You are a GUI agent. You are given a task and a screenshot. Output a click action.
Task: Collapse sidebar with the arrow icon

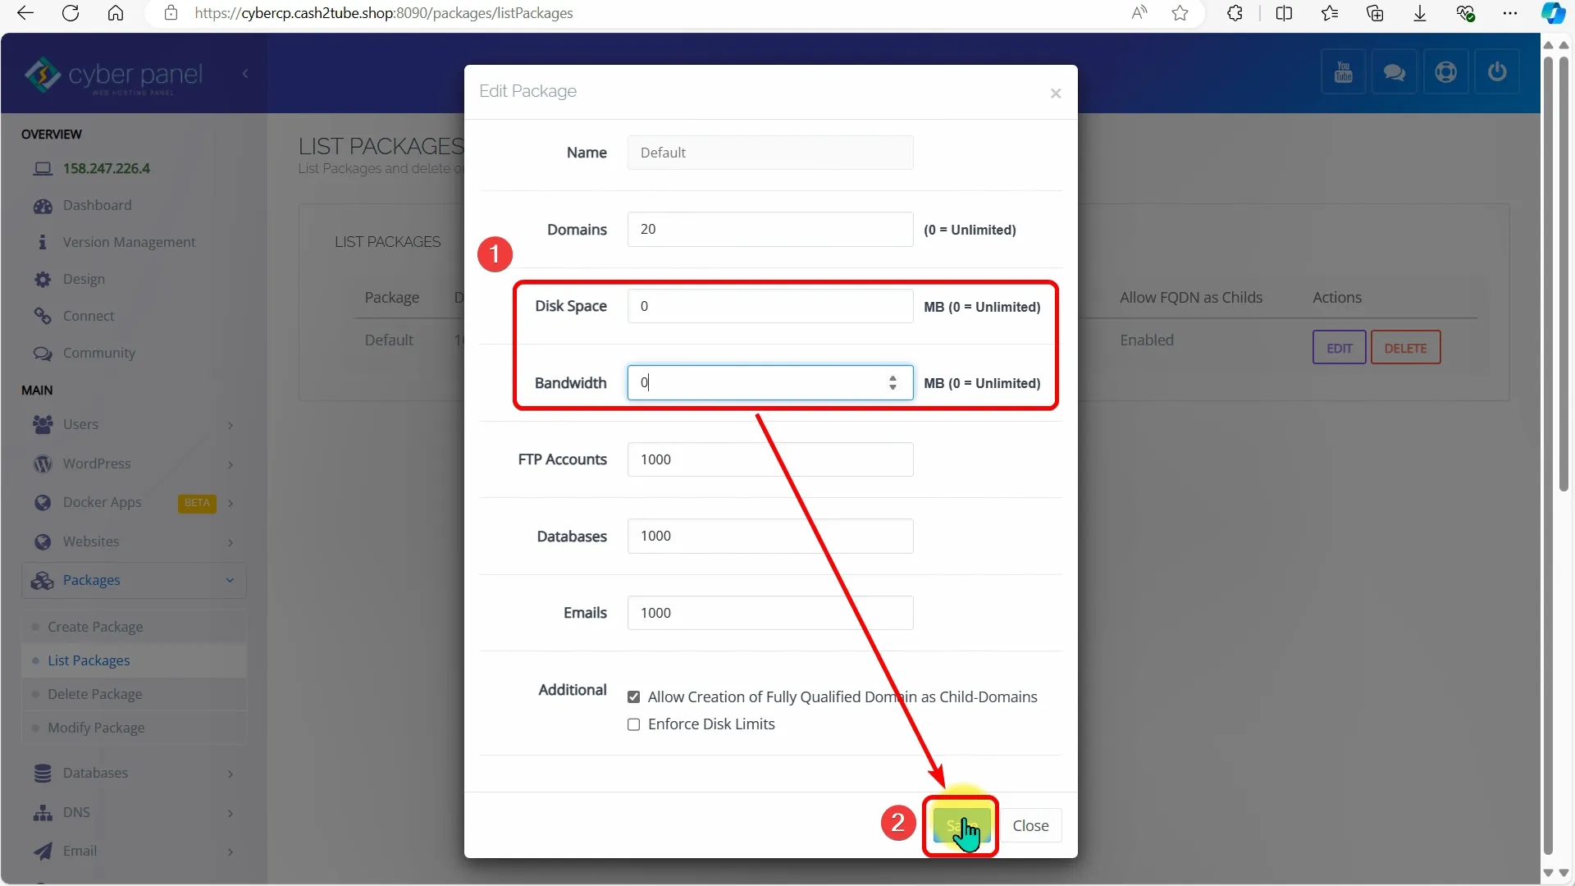(x=245, y=74)
